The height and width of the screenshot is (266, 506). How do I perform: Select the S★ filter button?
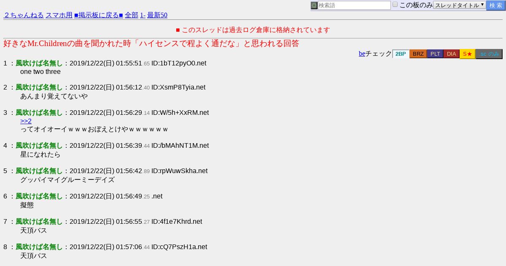(467, 54)
